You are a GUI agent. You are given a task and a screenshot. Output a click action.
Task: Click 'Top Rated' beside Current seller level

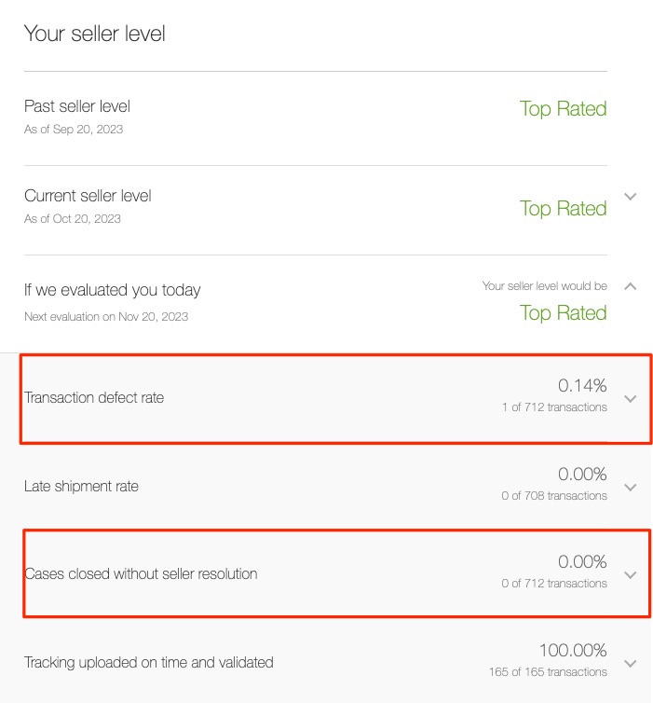pyautogui.click(x=563, y=209)
